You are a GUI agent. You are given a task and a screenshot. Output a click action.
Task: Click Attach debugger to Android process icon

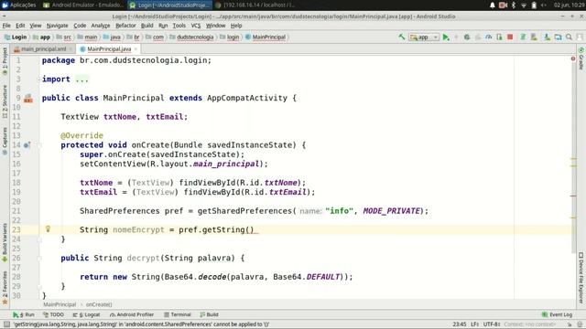pos(499,37)
